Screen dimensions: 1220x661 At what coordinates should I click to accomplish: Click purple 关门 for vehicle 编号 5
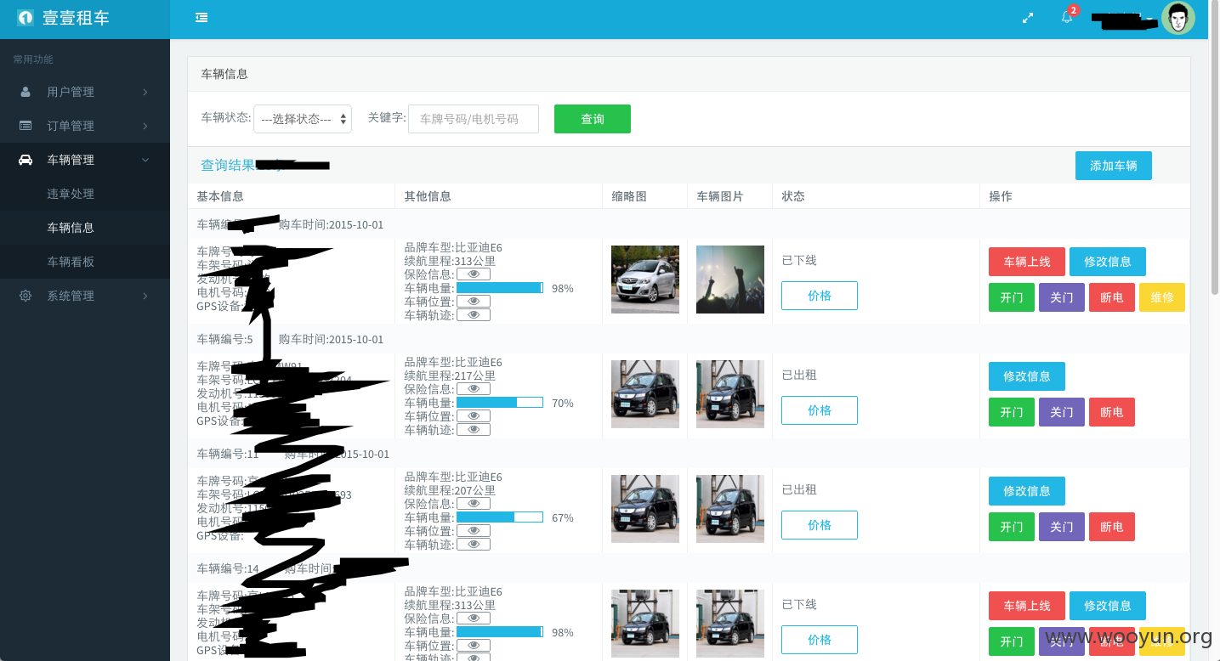pyautogui.click(x=1062, y=412)
